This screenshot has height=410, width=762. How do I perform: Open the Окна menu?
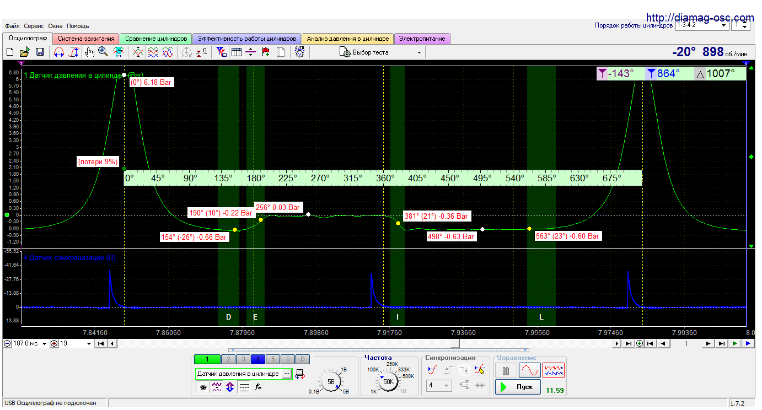55,26
